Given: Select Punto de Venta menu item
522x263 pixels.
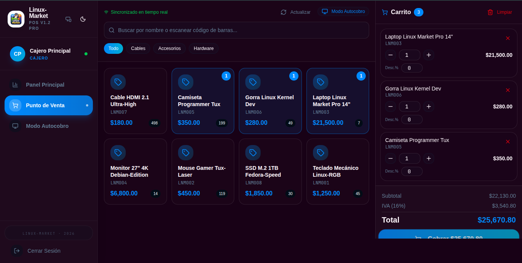Looking at the screenshot, I should (49, 105).
